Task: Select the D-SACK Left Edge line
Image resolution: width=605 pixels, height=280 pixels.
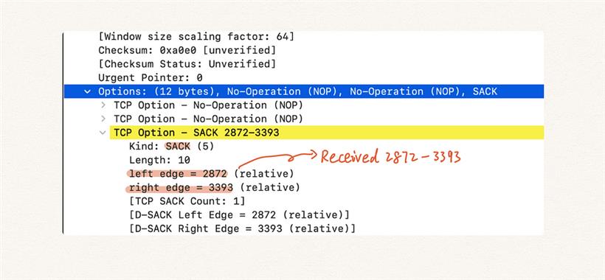Action: (x=239, y=215)
